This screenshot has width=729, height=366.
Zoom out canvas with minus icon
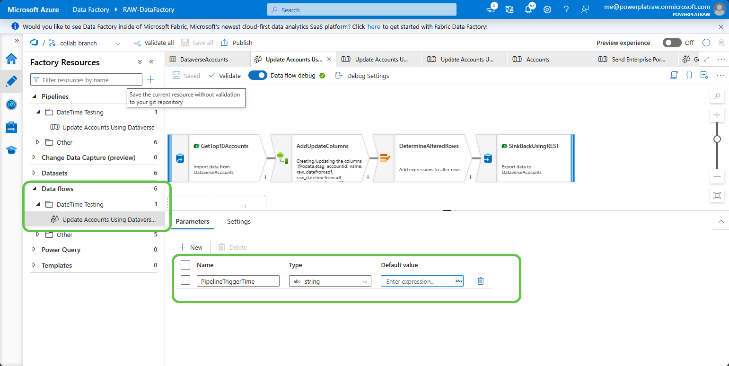tap(717, 176)
